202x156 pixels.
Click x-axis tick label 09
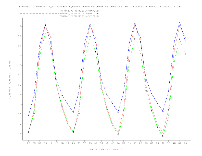pyautogui.click(x=45, y=143)
